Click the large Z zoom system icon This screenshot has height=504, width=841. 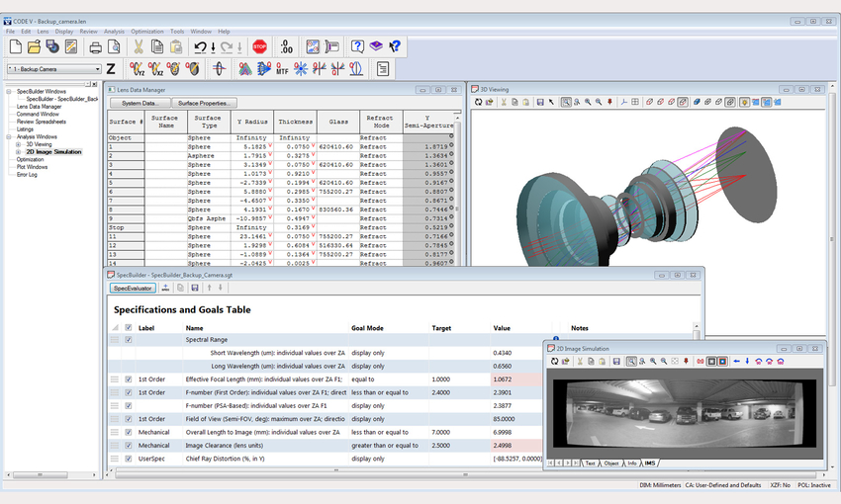[x=111, y=69]
